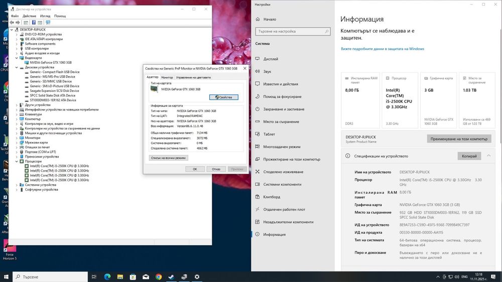Click the Копирай button for device specifications

tap(469, 156)
